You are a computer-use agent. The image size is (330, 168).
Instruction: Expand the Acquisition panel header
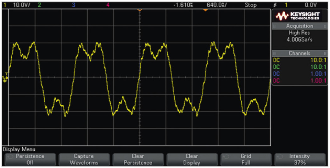[x=299, y=26]
